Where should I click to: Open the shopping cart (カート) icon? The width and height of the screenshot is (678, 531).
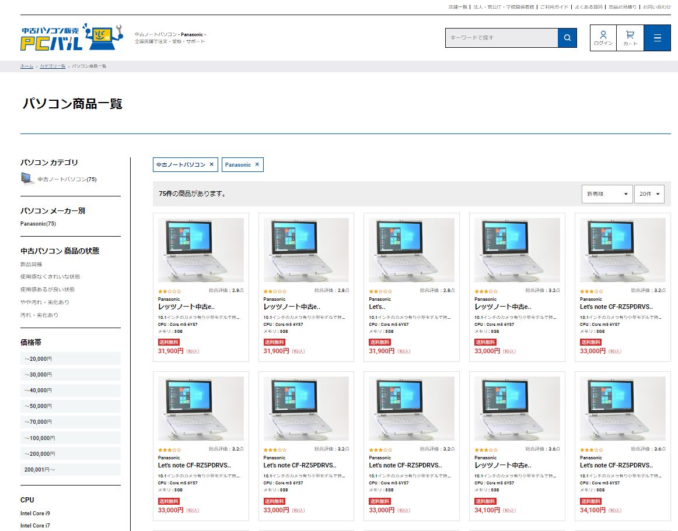click(630, 37)
